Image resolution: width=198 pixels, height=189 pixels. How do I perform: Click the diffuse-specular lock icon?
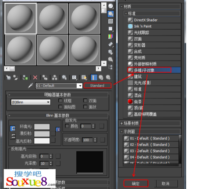coord(13,136)
